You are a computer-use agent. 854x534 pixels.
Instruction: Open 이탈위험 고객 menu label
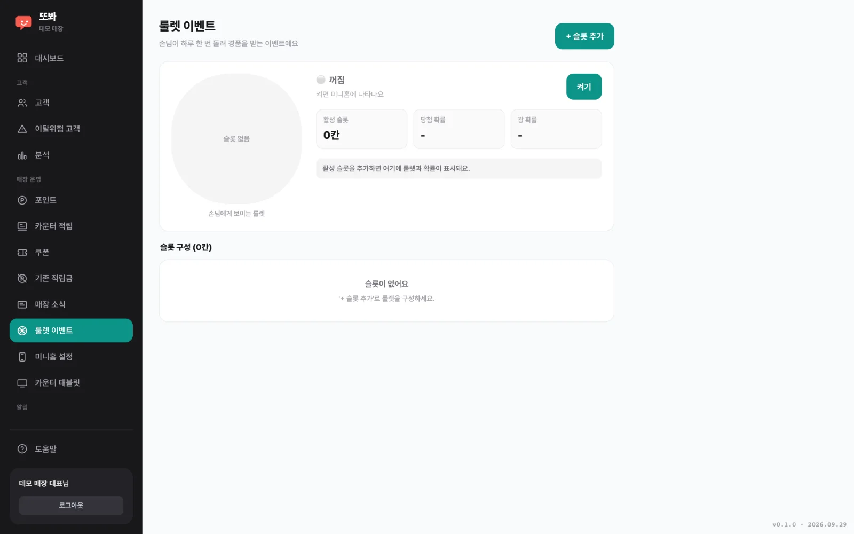tap(58, 129)
